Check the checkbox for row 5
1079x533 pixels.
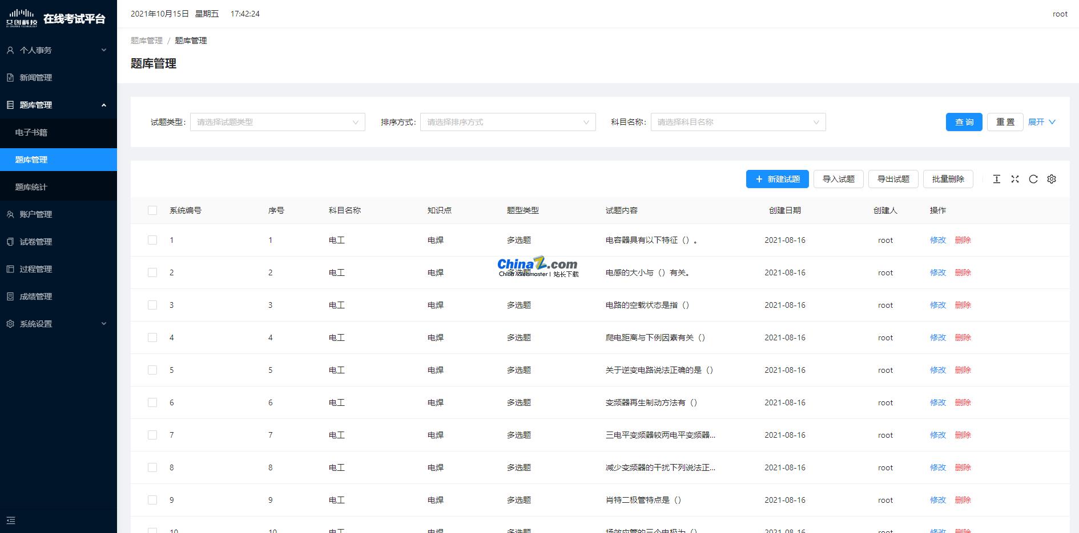pyautogui.click(x=152, y=370)
